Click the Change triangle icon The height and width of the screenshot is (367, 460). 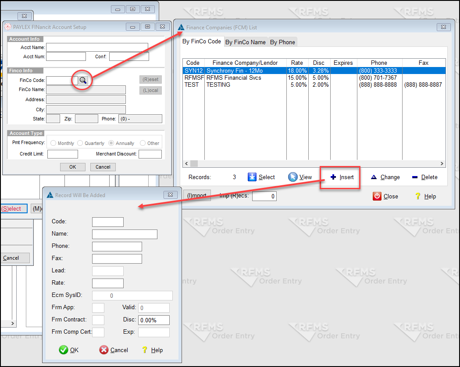point(374,177)
